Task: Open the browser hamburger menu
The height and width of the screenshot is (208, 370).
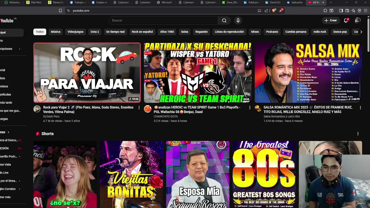Action: [x=366, y=11]
